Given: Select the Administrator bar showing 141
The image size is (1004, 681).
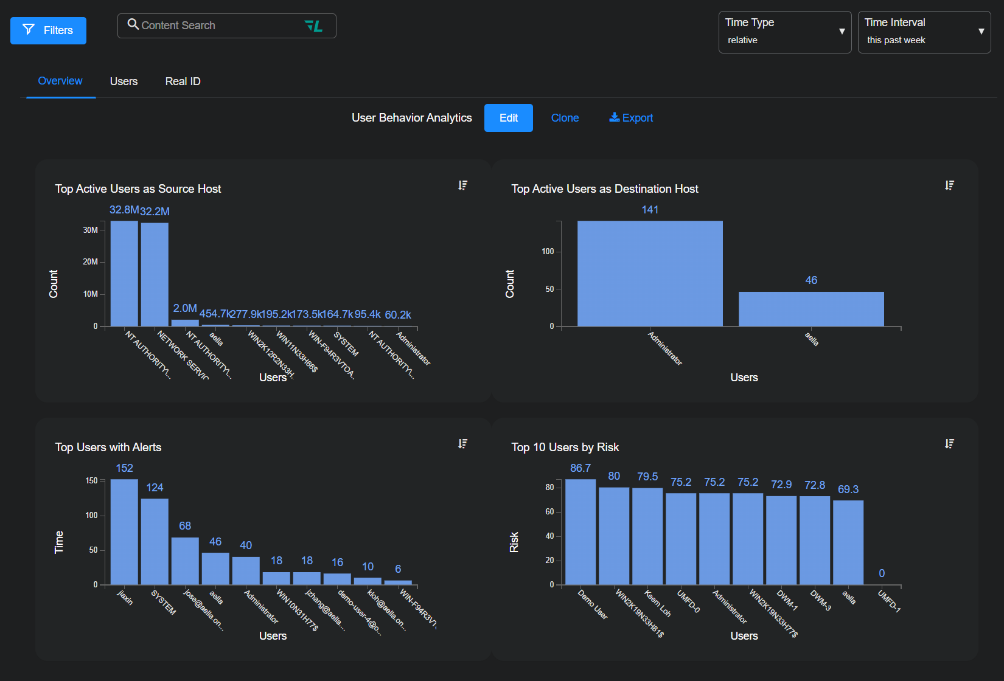Looking at the screenshot, I should click(650, 274).
